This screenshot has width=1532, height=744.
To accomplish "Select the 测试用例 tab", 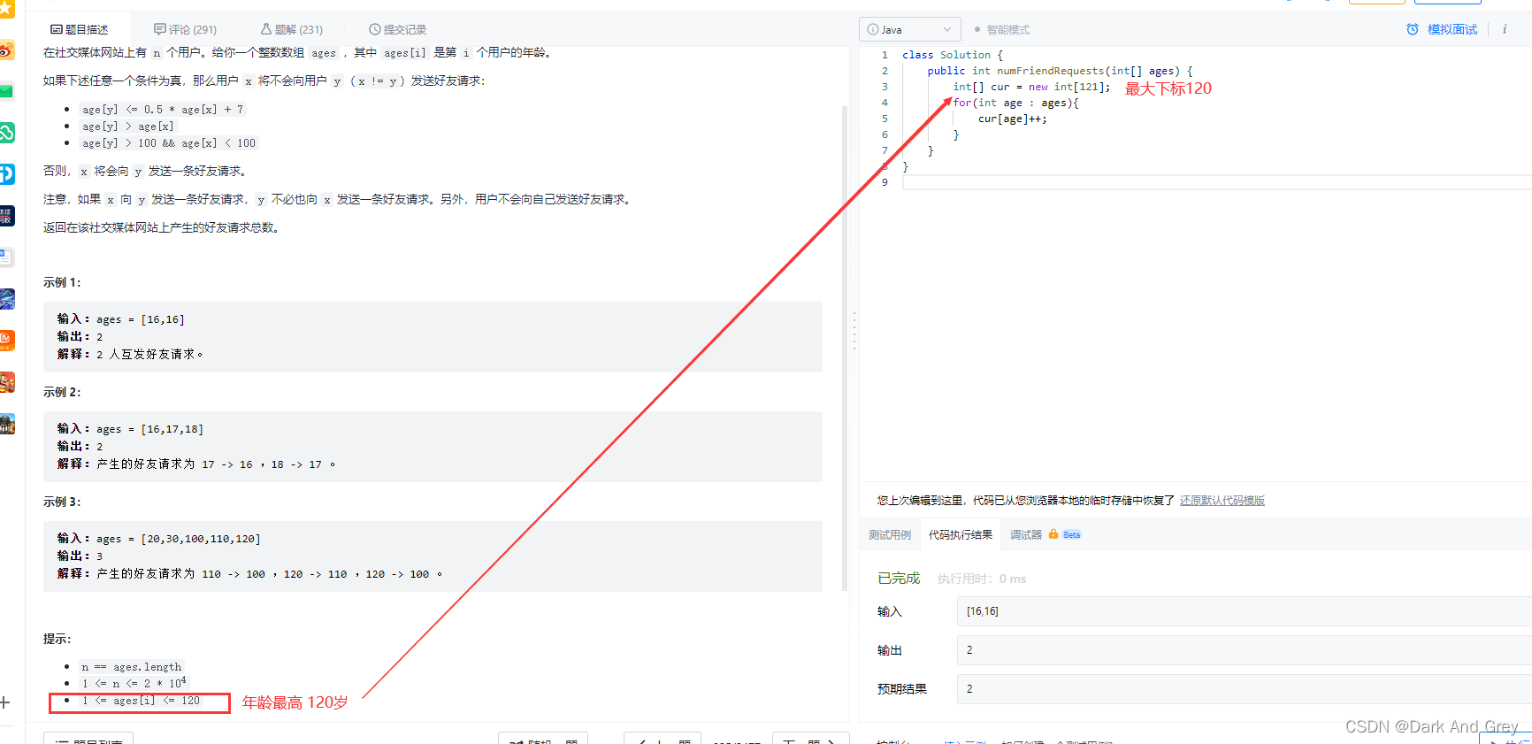I will click(889, 535).
